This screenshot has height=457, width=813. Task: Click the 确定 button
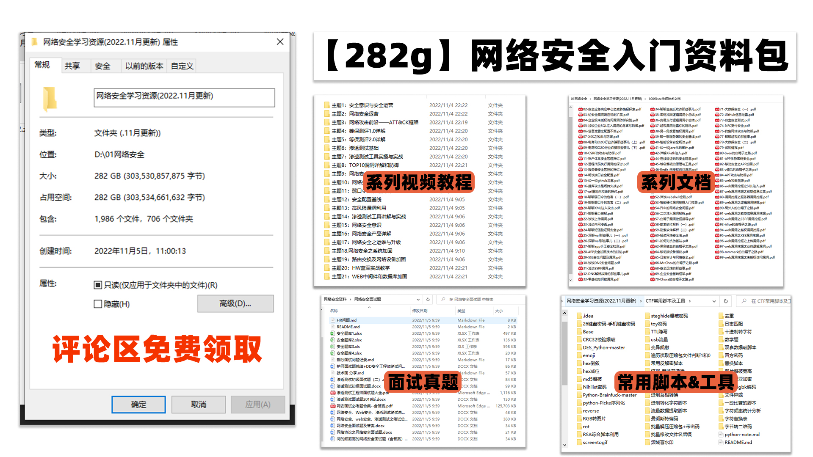point(138,405)
